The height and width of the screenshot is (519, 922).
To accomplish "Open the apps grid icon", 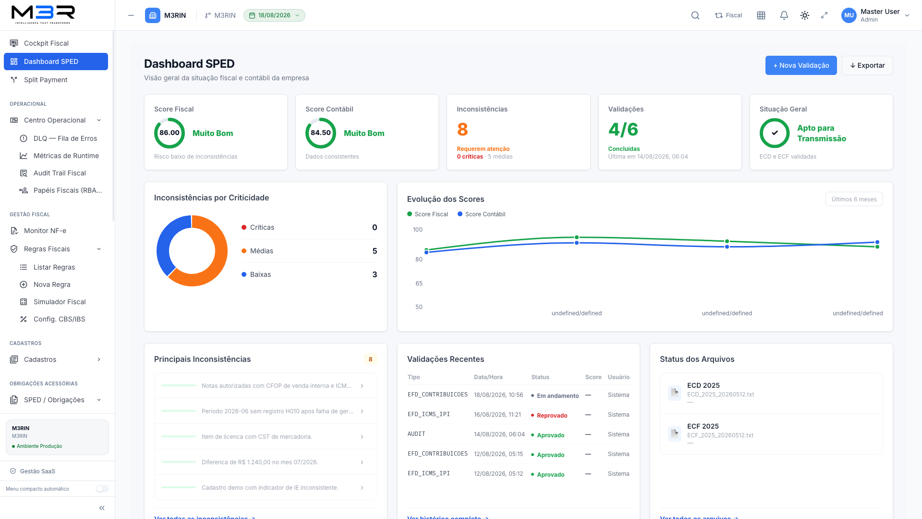I will [761, 15].
